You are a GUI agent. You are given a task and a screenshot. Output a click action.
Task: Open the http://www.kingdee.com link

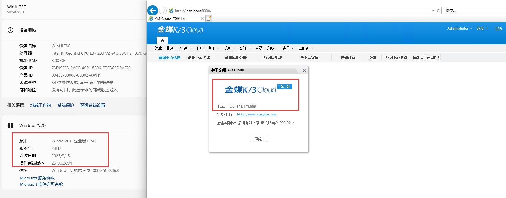pyautogui.click(x=257, y=115)
